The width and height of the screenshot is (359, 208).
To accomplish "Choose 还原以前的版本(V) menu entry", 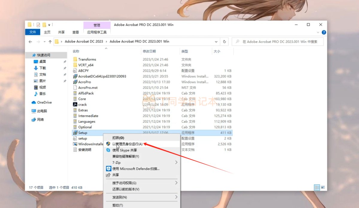I will click(x=142, y=189).
